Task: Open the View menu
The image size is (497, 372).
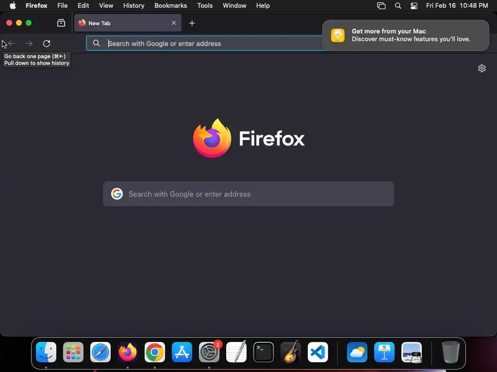Action: 106,5
